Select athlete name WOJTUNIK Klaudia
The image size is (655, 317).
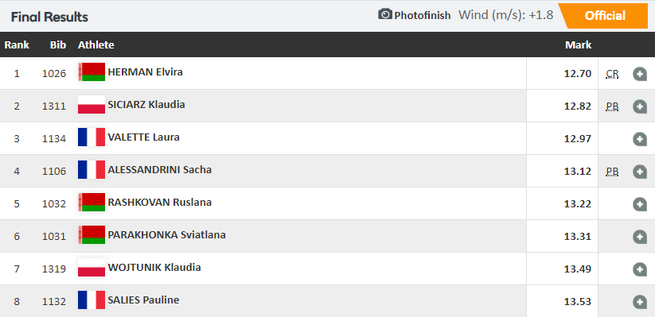154,268
